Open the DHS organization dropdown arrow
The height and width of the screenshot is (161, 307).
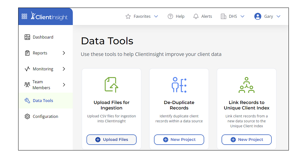click(x=242, y=16)
